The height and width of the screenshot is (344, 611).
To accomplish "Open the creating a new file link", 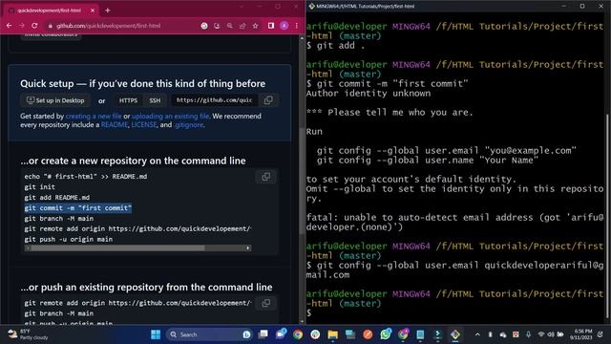I will point(94,116).
